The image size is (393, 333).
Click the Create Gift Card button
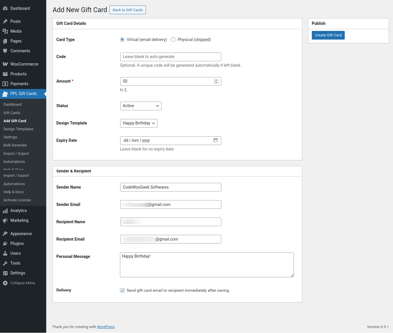pyautogui.click(x=328, y=35)
